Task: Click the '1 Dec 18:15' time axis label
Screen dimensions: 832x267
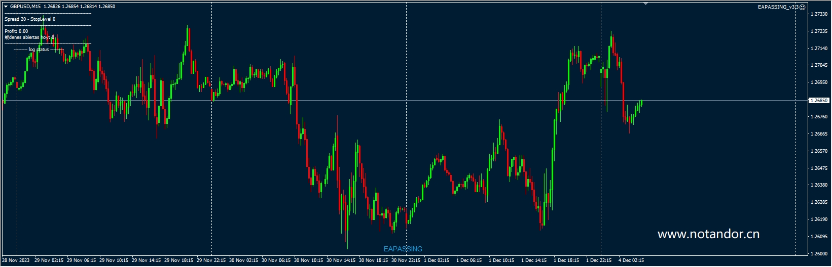Action: click(x=567, y=261)
